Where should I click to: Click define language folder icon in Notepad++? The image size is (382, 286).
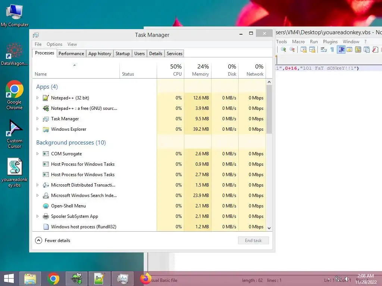point(349,50)
